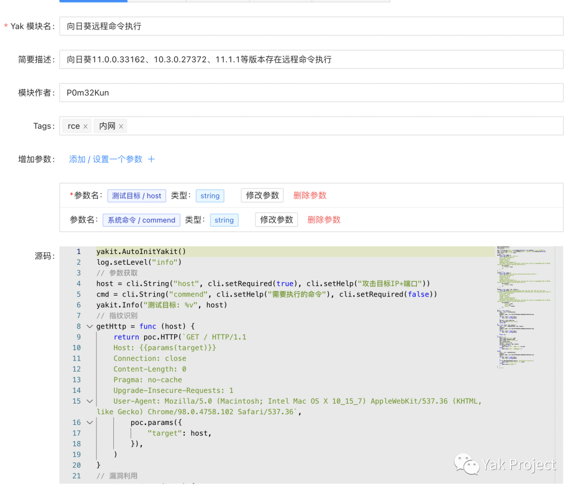
Task: Click the Content-Length: 0 line
Action: pyautogui.click(x=150, y=369)
